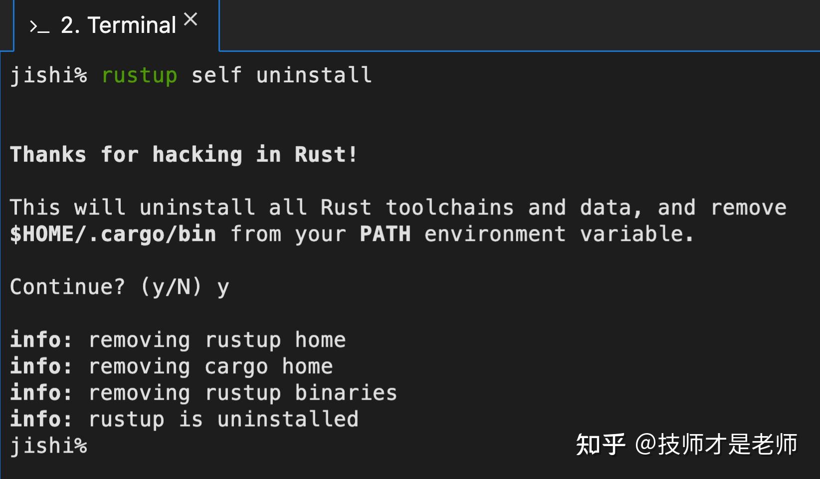Select the "removing rustup home" info line
The width and height of the screenshot is (820, 479).
tap(216, 340)
